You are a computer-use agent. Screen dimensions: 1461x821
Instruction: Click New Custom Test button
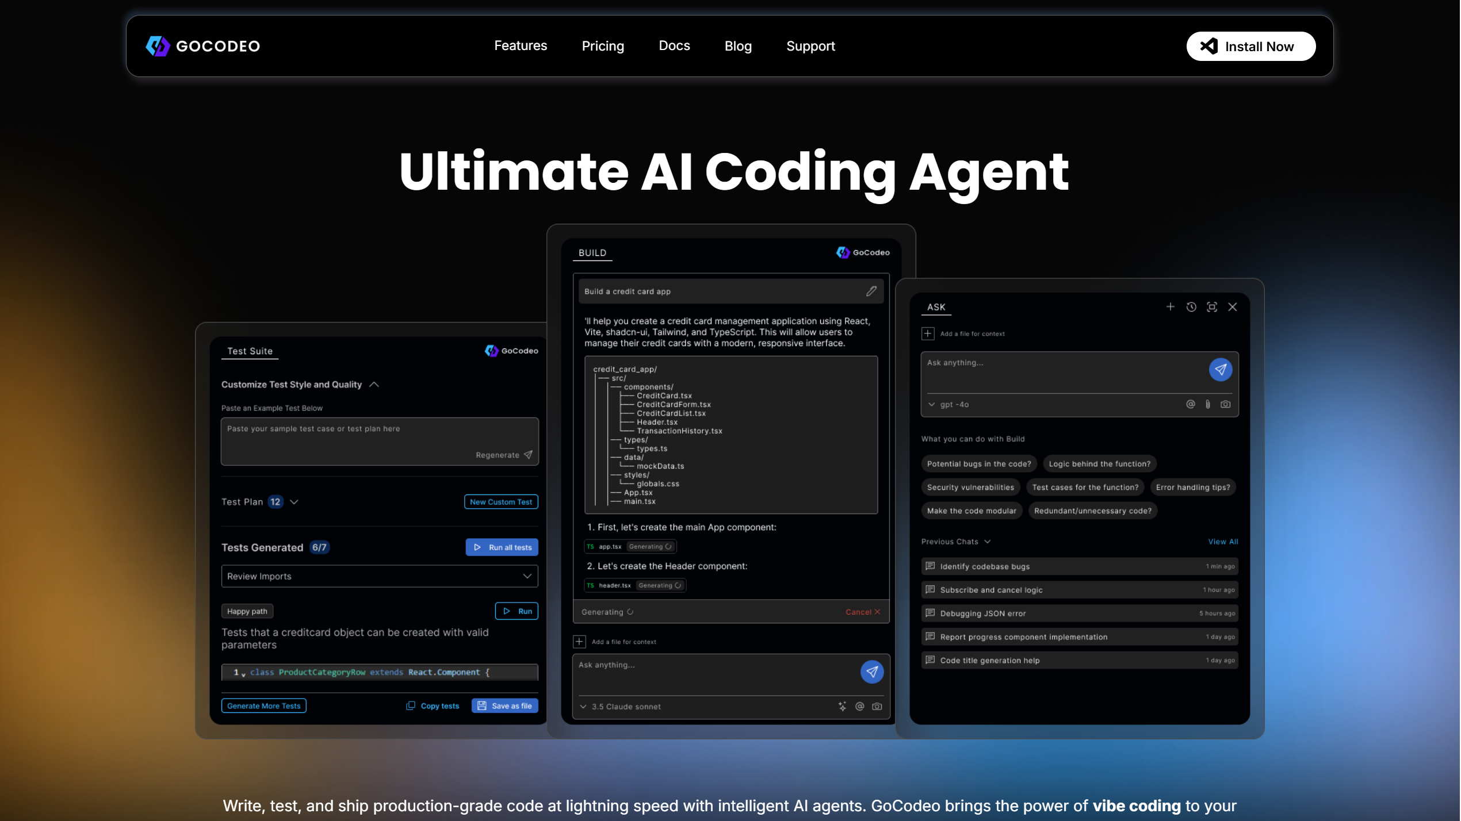[x=501, y=502]
